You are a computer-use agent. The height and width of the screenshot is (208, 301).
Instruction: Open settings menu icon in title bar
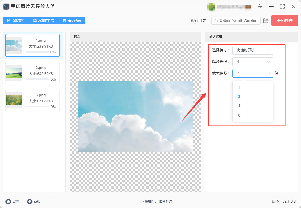coord(260,7)
